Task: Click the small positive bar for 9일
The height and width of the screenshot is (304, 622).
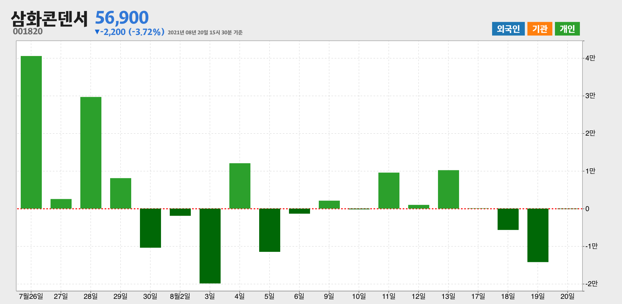Action: [x=329, y=205]
